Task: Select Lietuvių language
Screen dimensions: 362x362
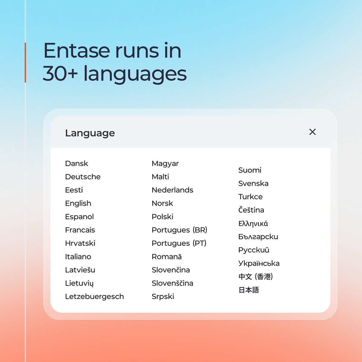Action: click(79, 283)
